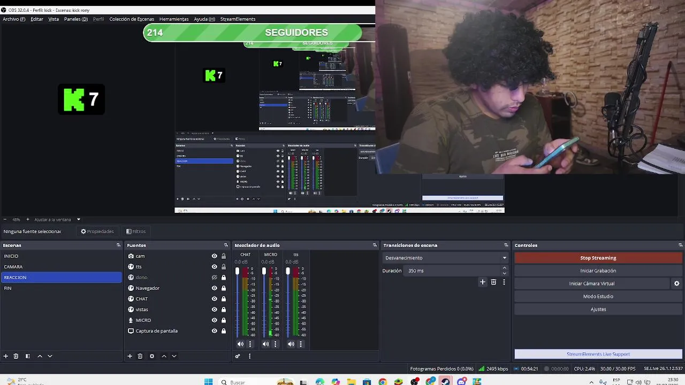685x385 pixels.
Task: Open the Editar menu
Action: coord(37,19)
